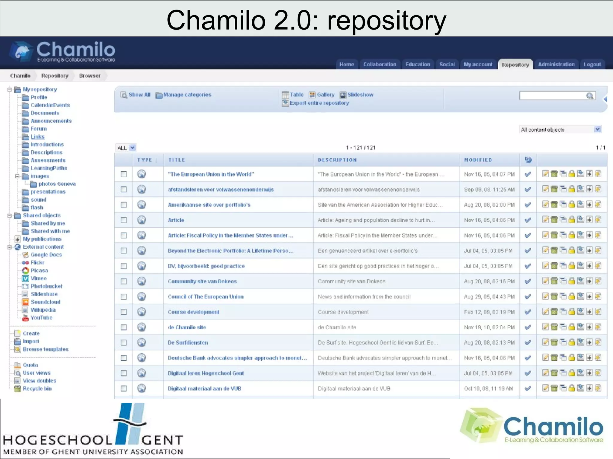Open the My account tab

pos(478,64)
